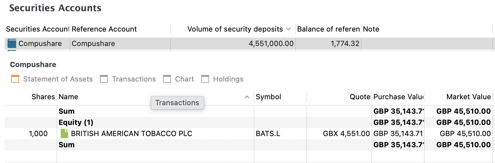The height and width of the screenshot is (163, 495).
Task: Click the Chart tab icon
Action: [x=167, y=79]
